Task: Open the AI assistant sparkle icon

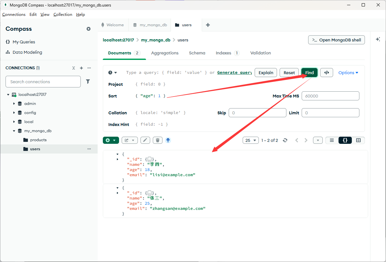Action: coord(378,39)
